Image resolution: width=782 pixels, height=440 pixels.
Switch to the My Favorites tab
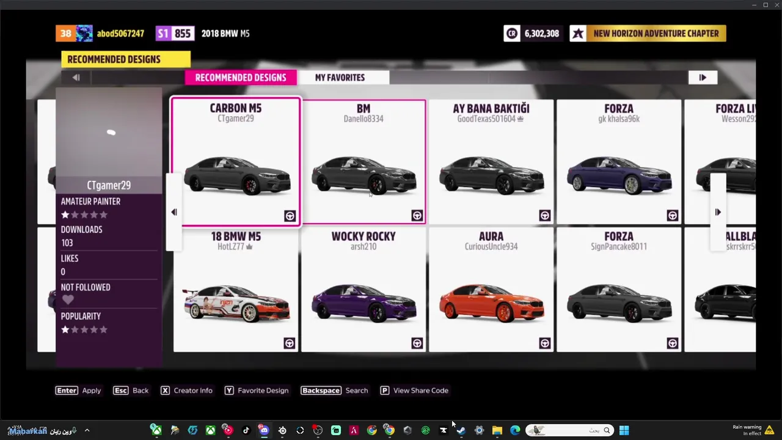click(340, 78)
